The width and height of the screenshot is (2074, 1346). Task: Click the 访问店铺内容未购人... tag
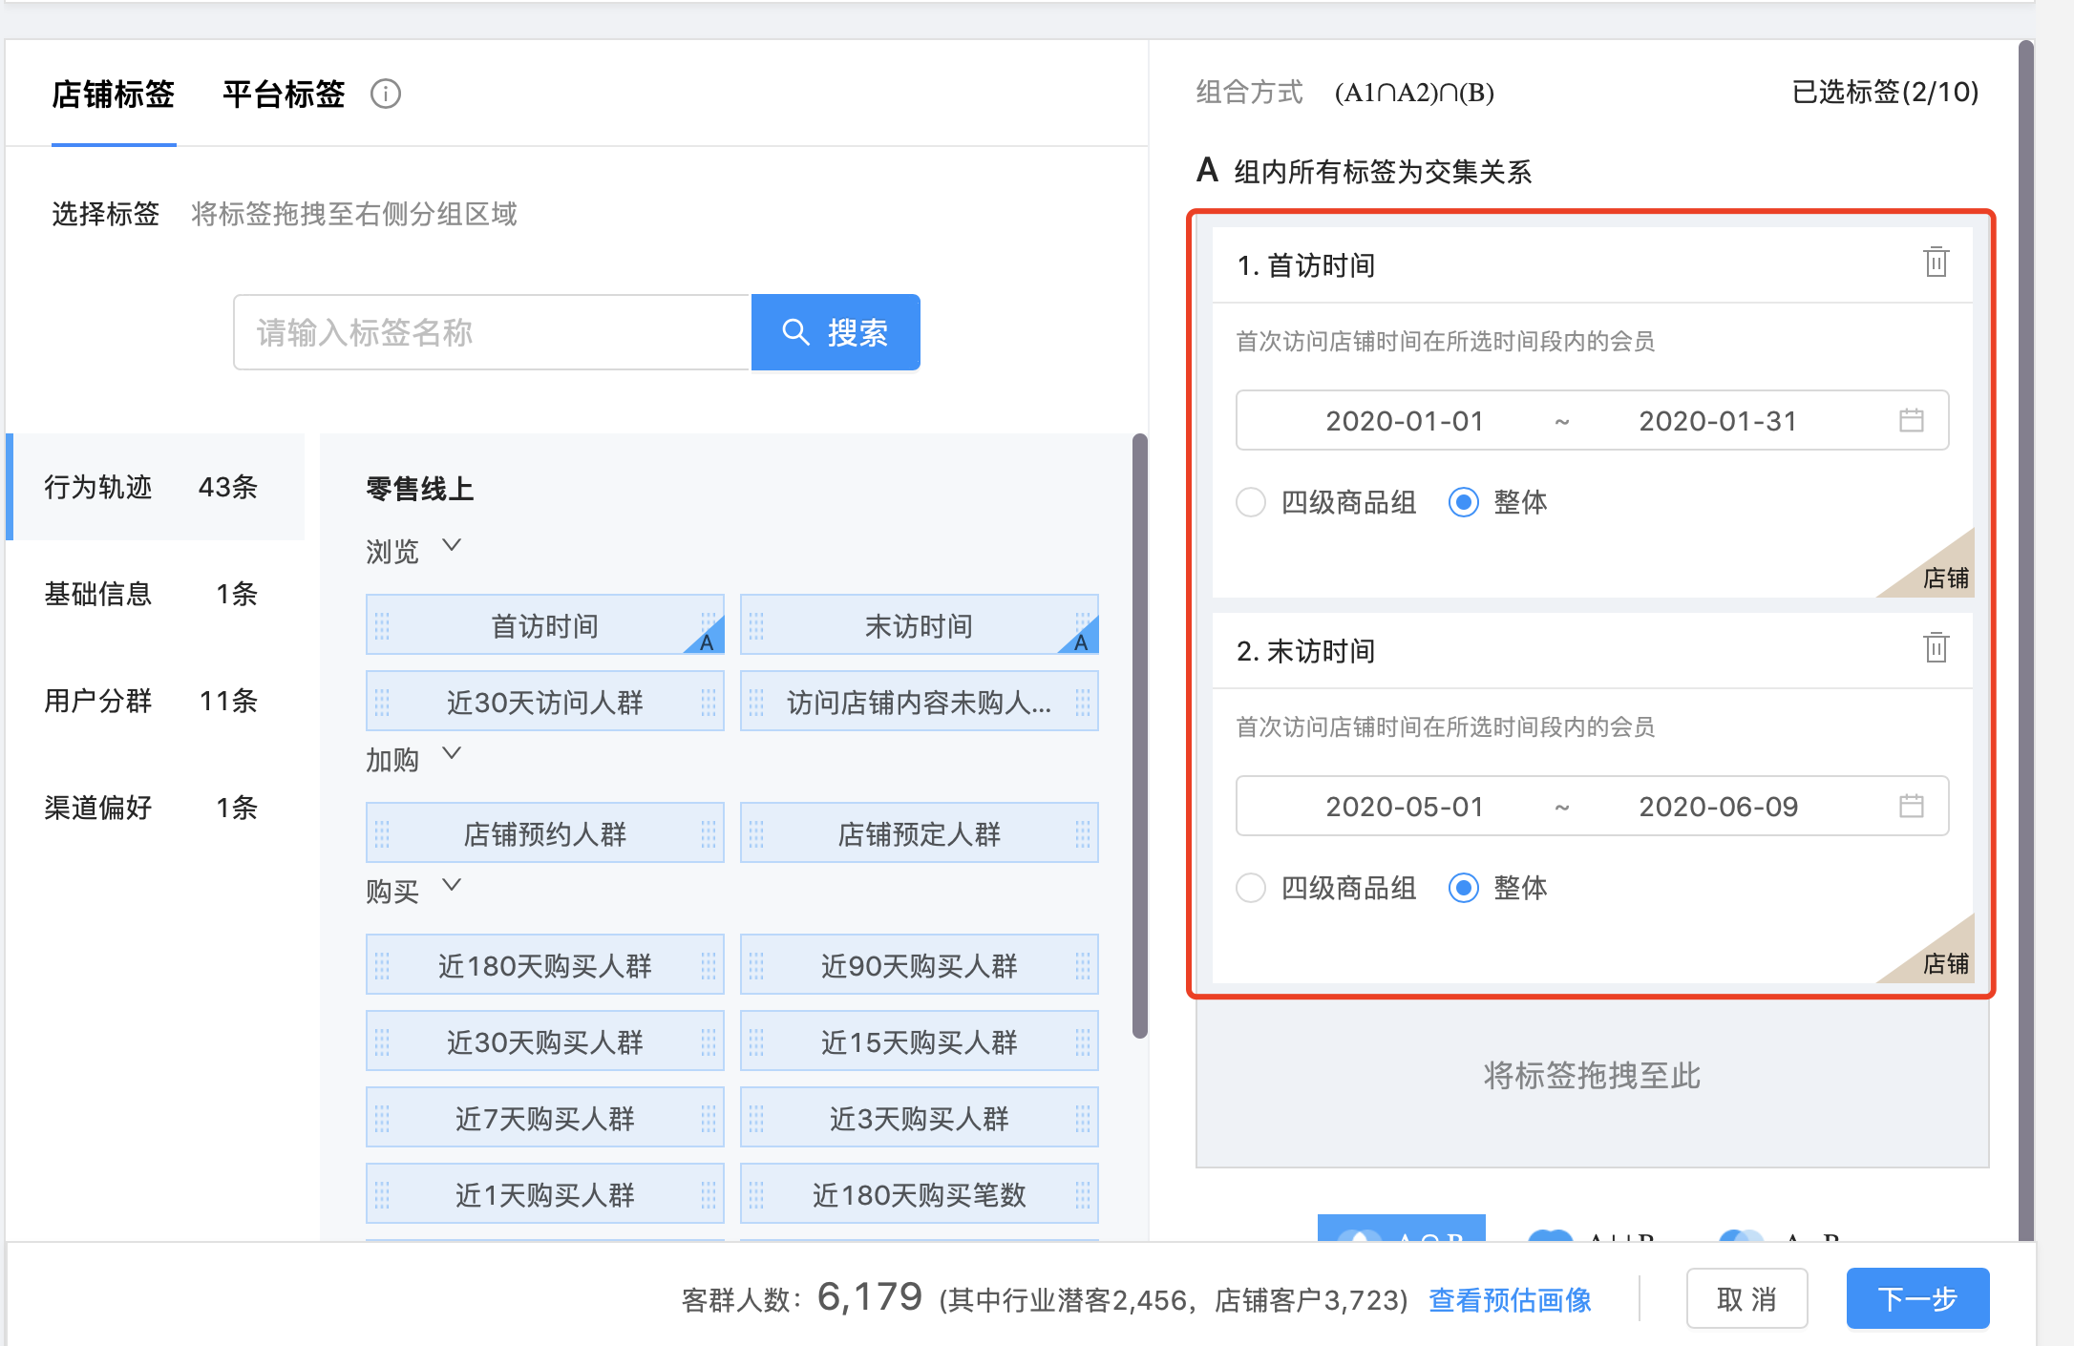(920, 702)
